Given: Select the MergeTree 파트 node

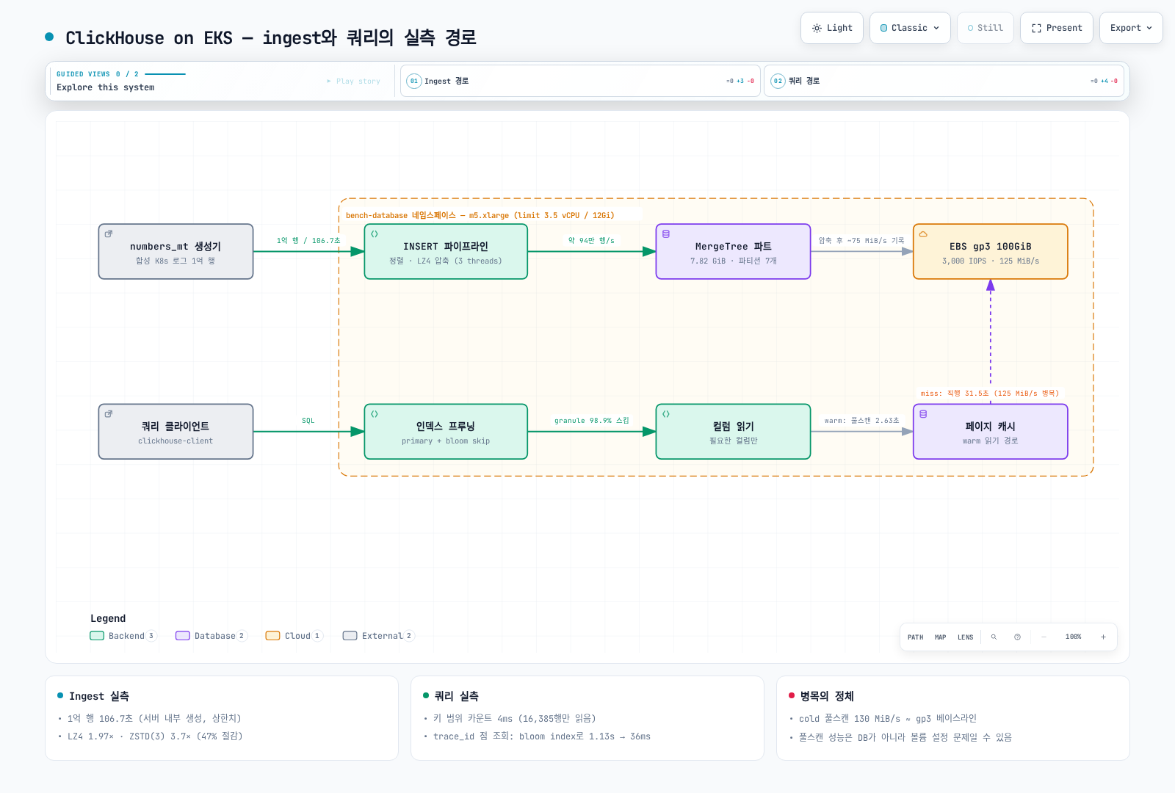Looking at the screenshot, I should [x=733, y=252].
